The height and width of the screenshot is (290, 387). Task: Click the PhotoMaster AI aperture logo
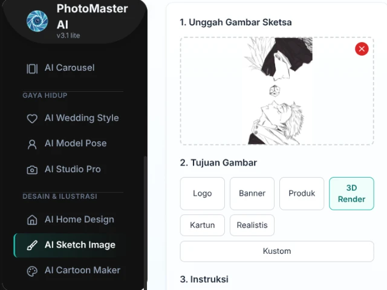pyautogui.click(x=37, y=21)
